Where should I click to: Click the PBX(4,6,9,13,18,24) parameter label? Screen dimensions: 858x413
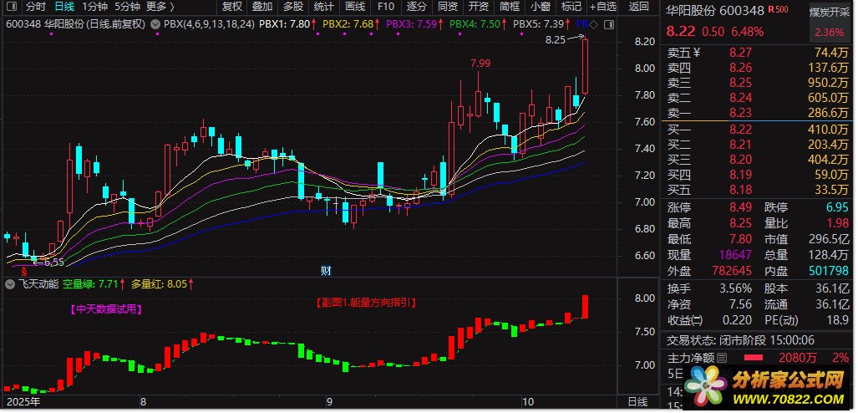tap(209, 24)
